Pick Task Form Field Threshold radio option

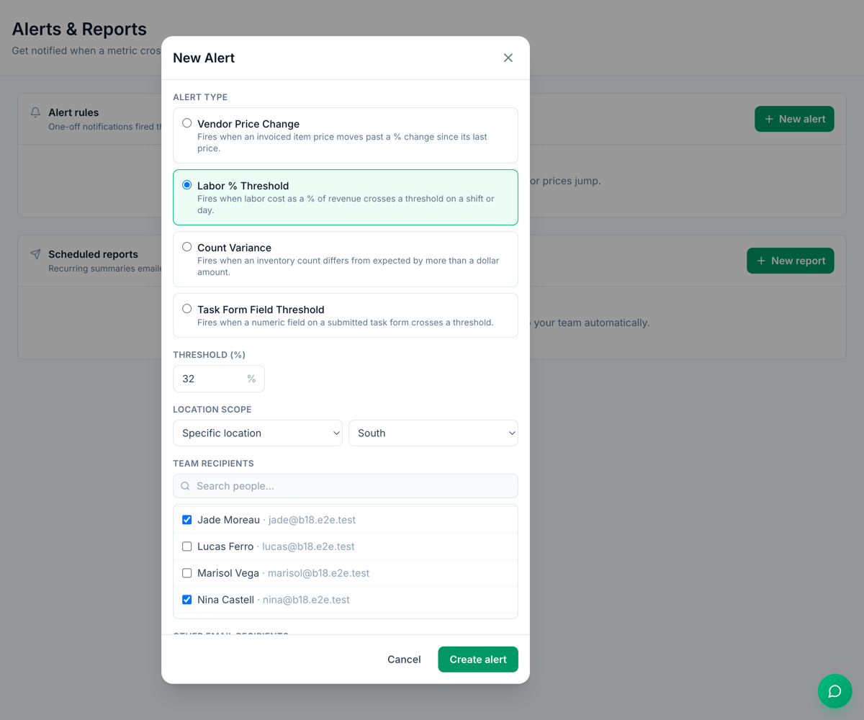pos(187,309)
